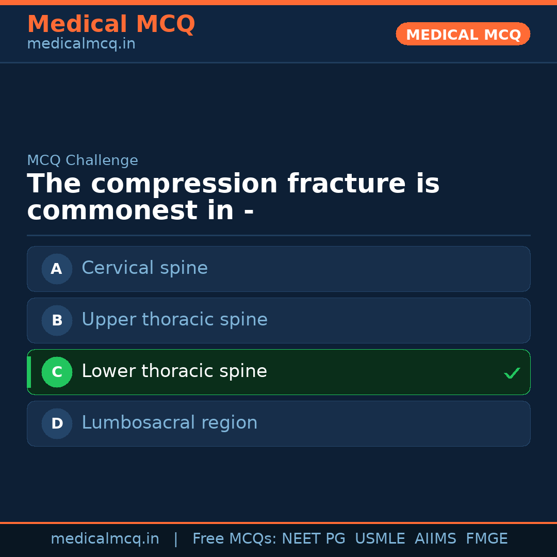Click the orange 'Medical MCQ' header title
Viewport: 557px width, 557px height.
111,24
